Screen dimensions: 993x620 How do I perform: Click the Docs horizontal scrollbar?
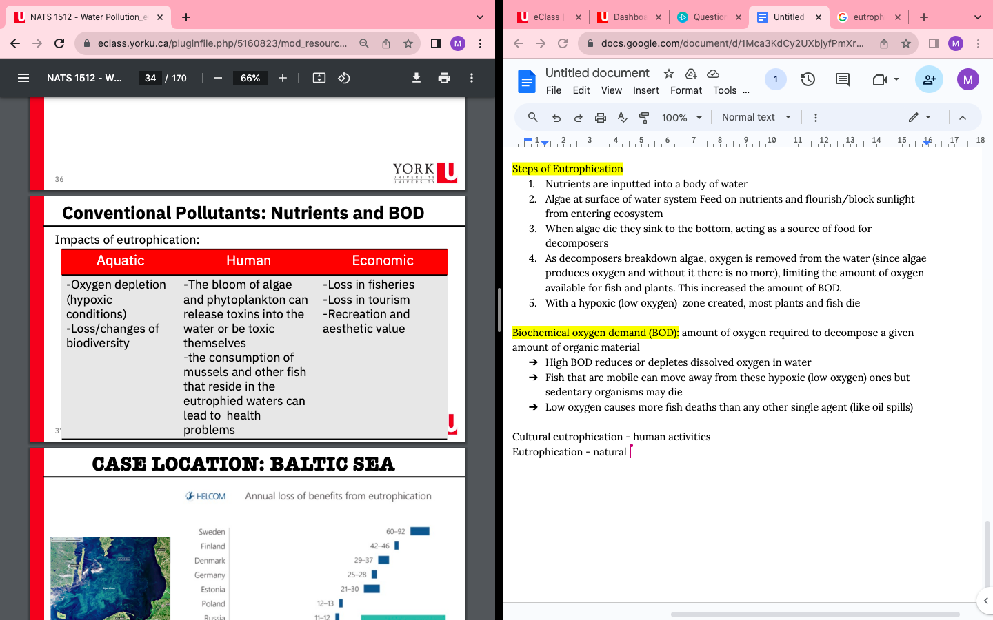pyautogui.click(x=814, y=614)
